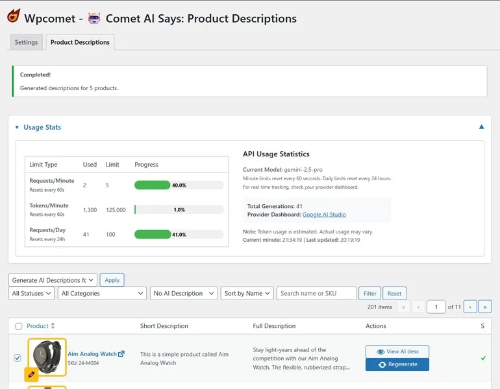This screenshot has width=500, height=389.
Task: Click the pencil edit icon on the watch thumbnail
Action: (31, 375)
